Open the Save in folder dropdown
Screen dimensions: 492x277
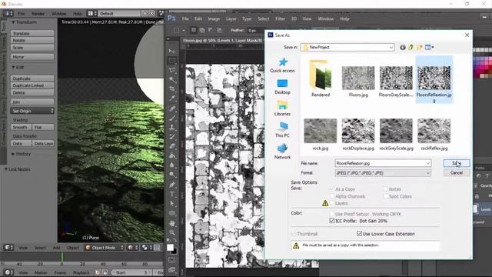347,48
